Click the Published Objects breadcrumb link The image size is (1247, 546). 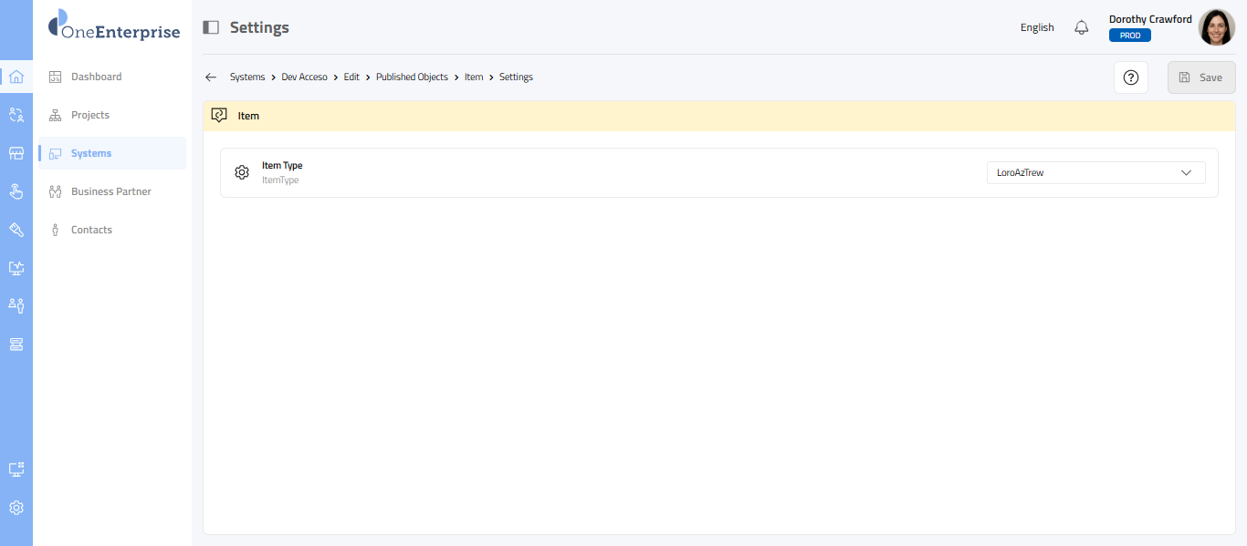(412, 77)
